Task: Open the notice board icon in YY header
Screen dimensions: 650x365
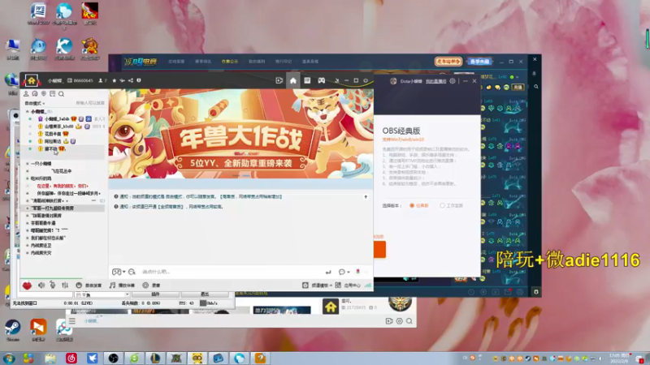Action: click(307, 80)
